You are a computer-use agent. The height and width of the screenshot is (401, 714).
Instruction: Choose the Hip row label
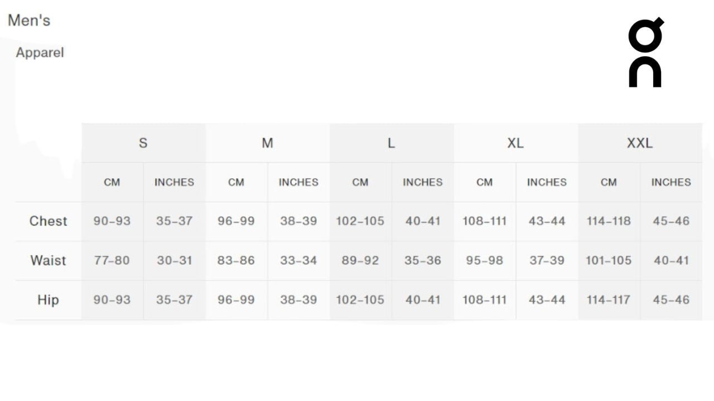[48, 300]
